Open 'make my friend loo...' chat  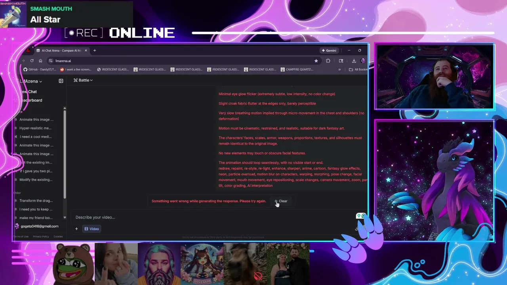(x=36, y=218)
